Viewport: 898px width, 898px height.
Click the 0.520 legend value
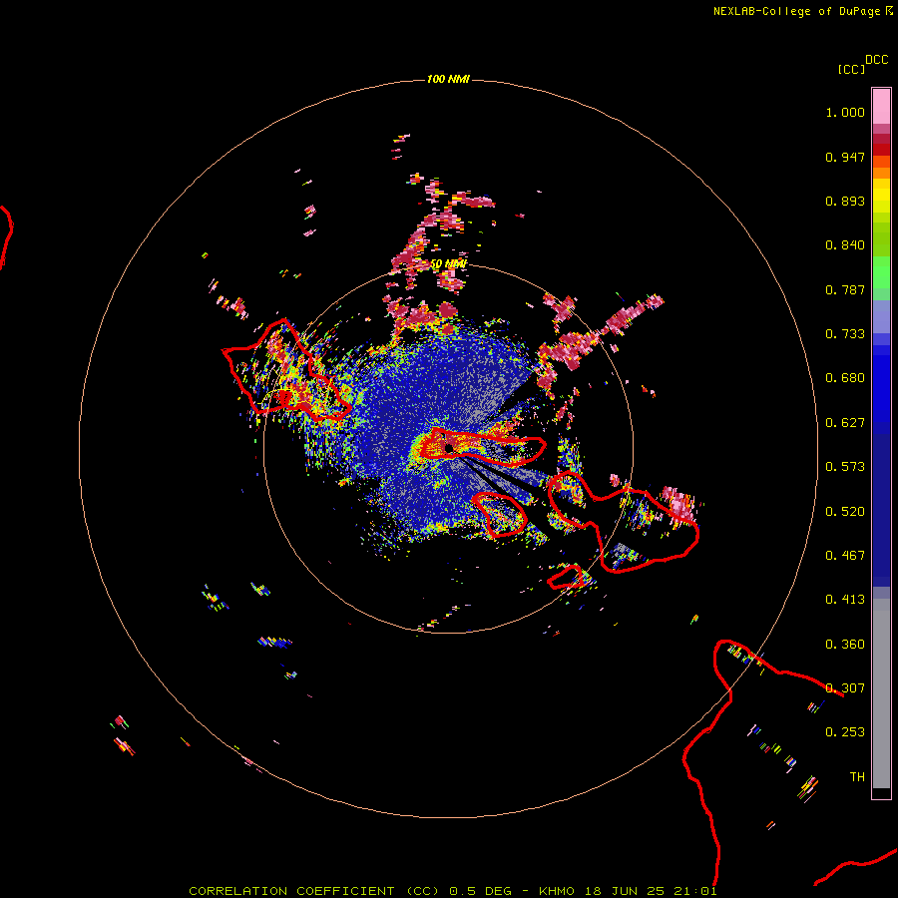tap(845, 512)
